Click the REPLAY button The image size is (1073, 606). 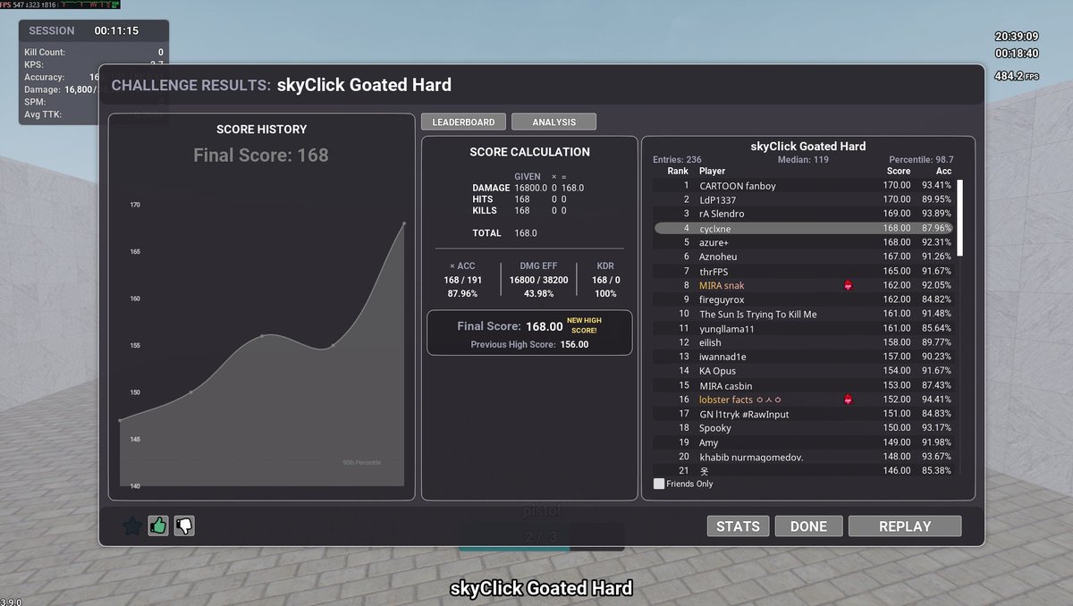coord(905,526)
